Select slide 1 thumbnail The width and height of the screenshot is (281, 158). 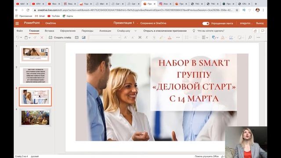coord(35,54)
